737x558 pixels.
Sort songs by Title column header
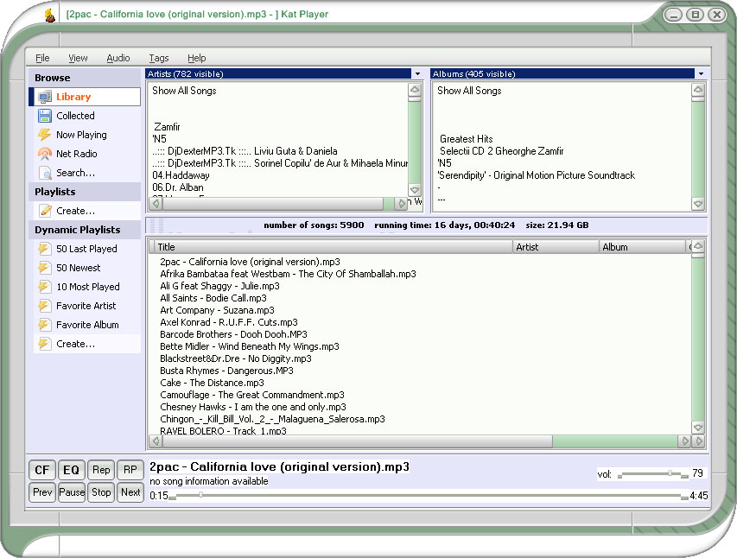(x=331, y=247)
